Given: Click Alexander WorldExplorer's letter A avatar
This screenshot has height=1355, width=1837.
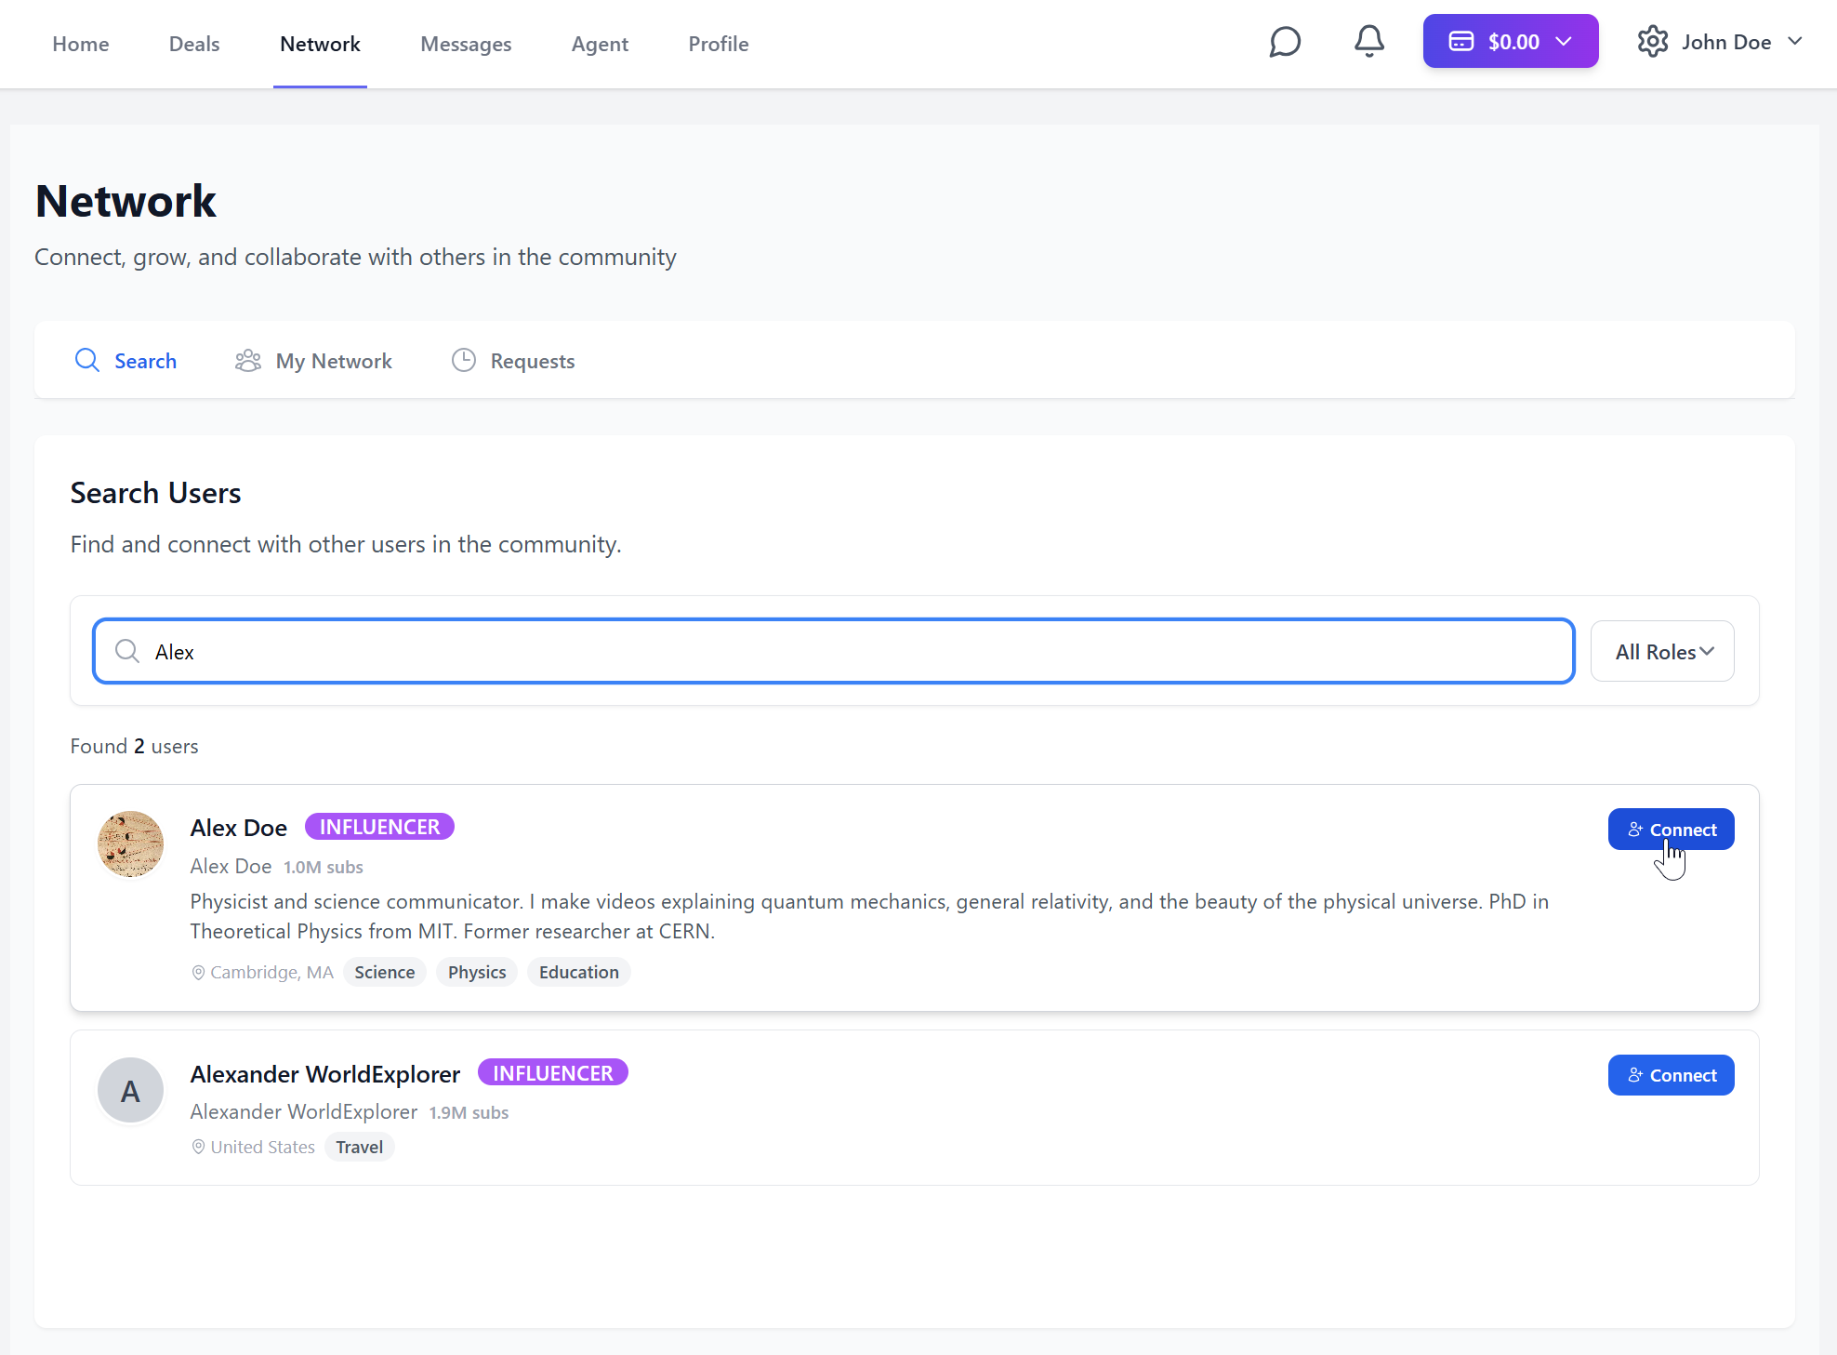Looking at the screenshot, I should pos(131,1091).
